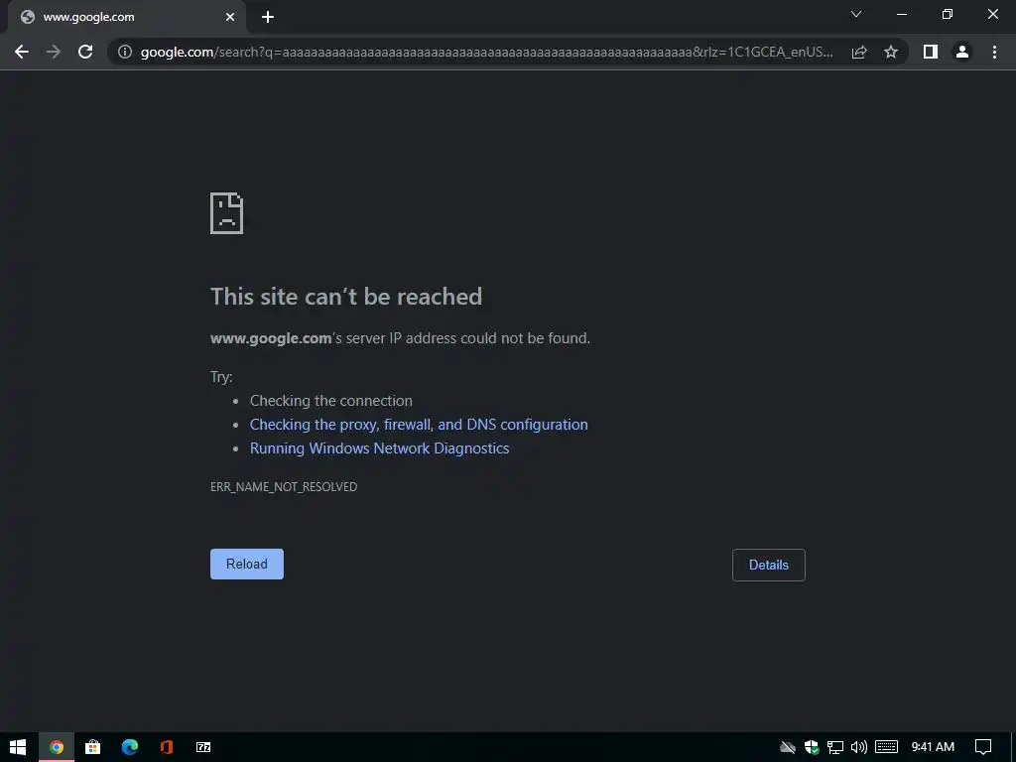Open Chrome's three-dot menu

pyautogui.click(x=994, y=52)
